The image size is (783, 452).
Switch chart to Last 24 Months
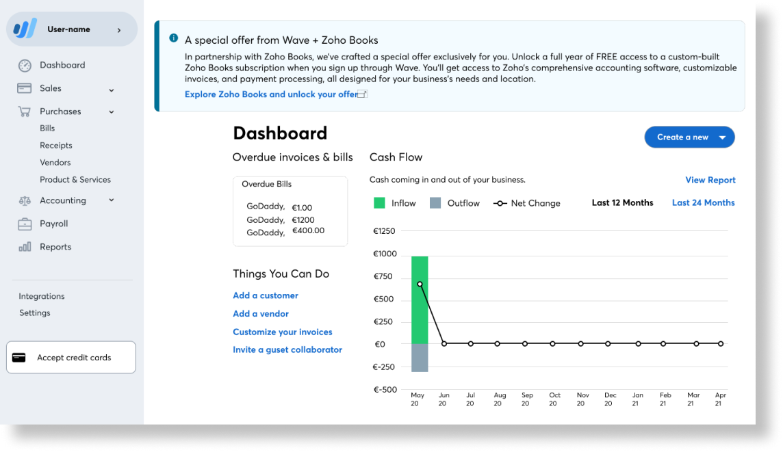click(x=703, y=203)
